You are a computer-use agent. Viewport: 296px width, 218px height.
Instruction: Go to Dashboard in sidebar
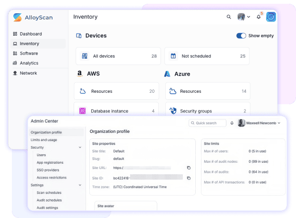pos(31,34)
